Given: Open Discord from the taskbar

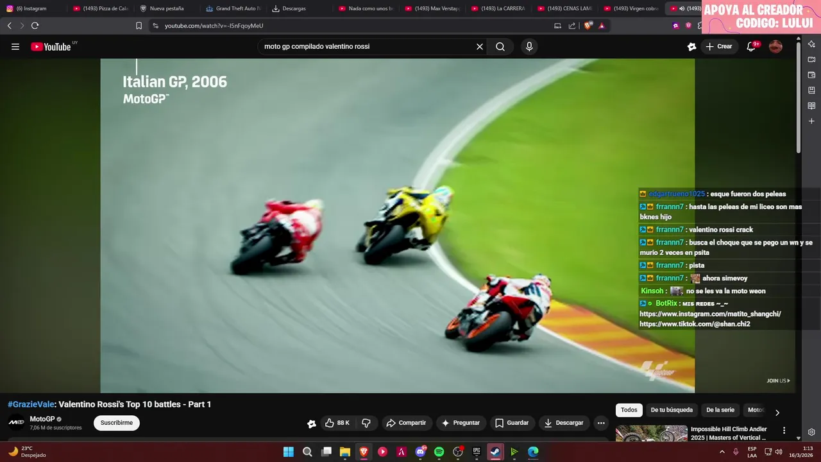Looking at the screenshot, I should pos(421,452).
